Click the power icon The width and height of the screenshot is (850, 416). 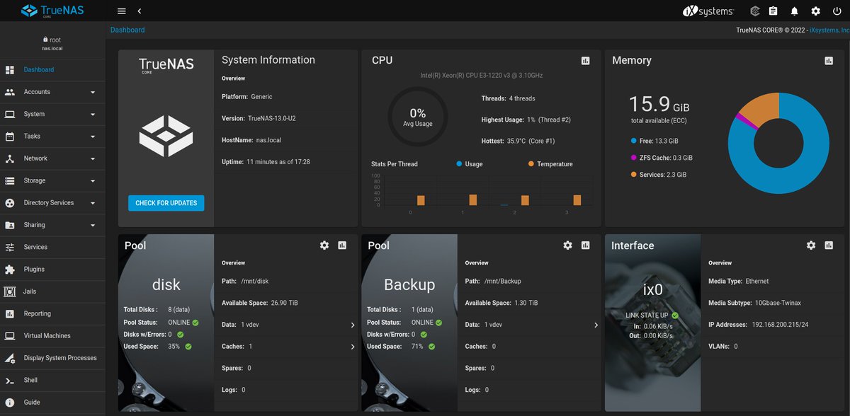click(837, 11)
